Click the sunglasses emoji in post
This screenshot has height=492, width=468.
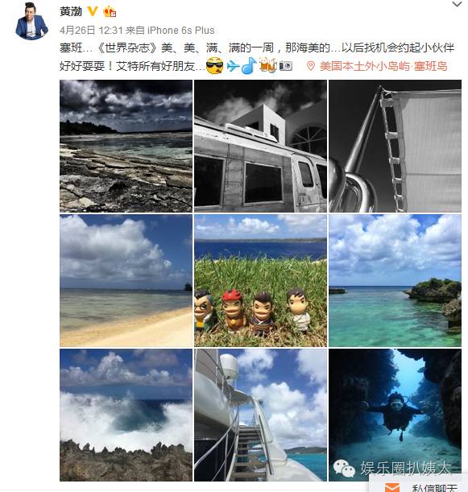coord(215,65)
